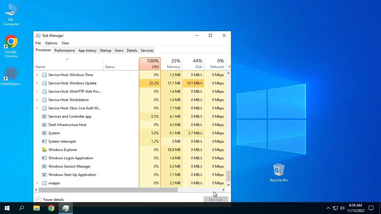Switch to the Performance tab
Viewport: 381px width, 214px height.
point(65,51)
